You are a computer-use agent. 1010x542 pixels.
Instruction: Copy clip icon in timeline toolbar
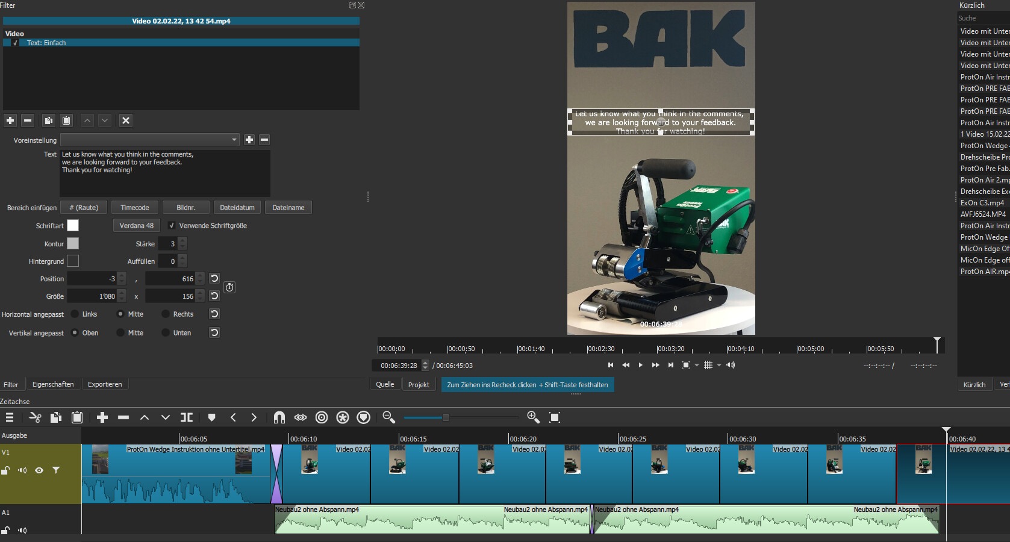tap(56, 417)
